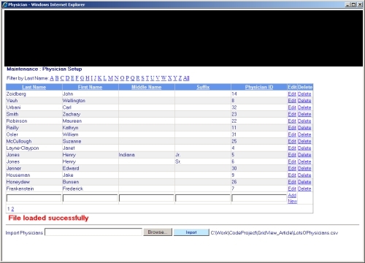Select the LotsOPhysicians.csv file path text
This screenshot has width=365, height=263.
[x=274, y=233]
